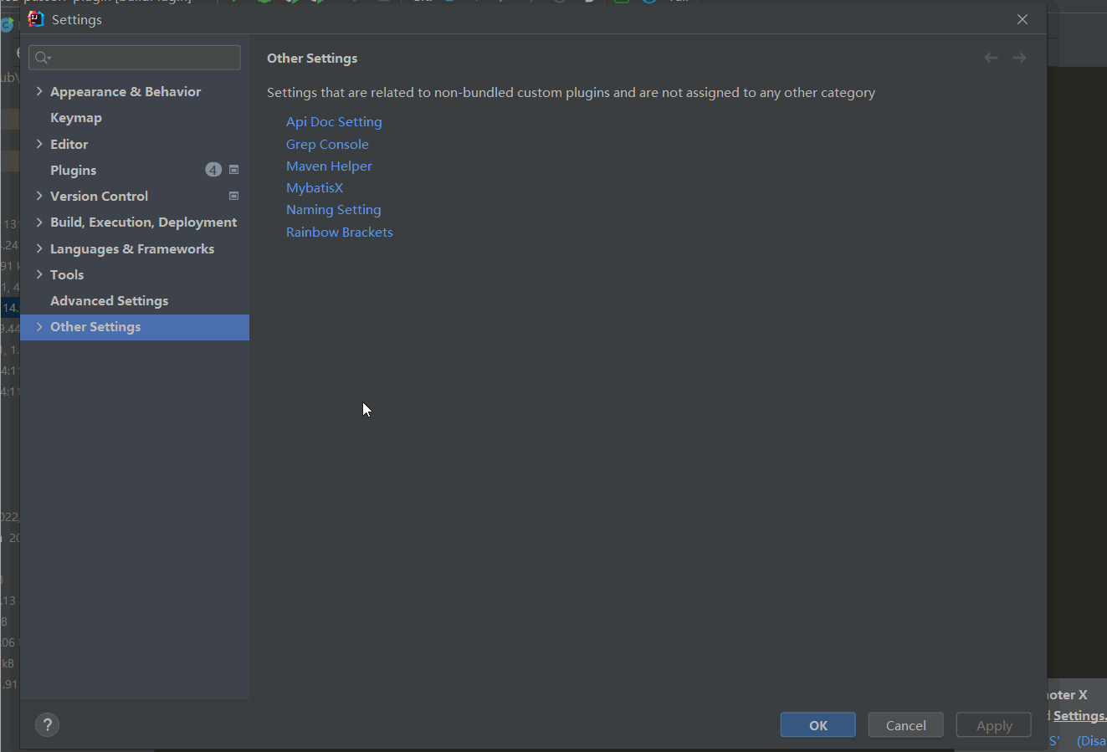
Task: Select Appearance & Behavior category
Action: tap(126, 91)
